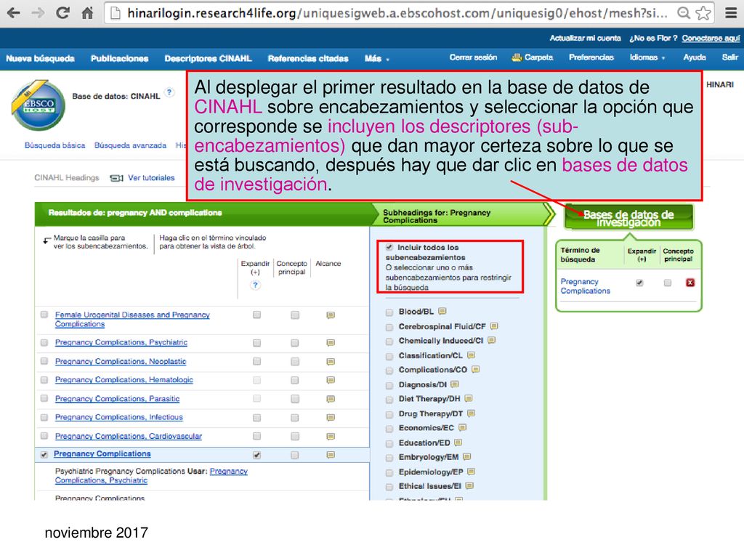Open note icon beside Drug Therapy/DT
The width and height of the screenshot is (744, 558).
pyautogui.click(x=471, y=413)
